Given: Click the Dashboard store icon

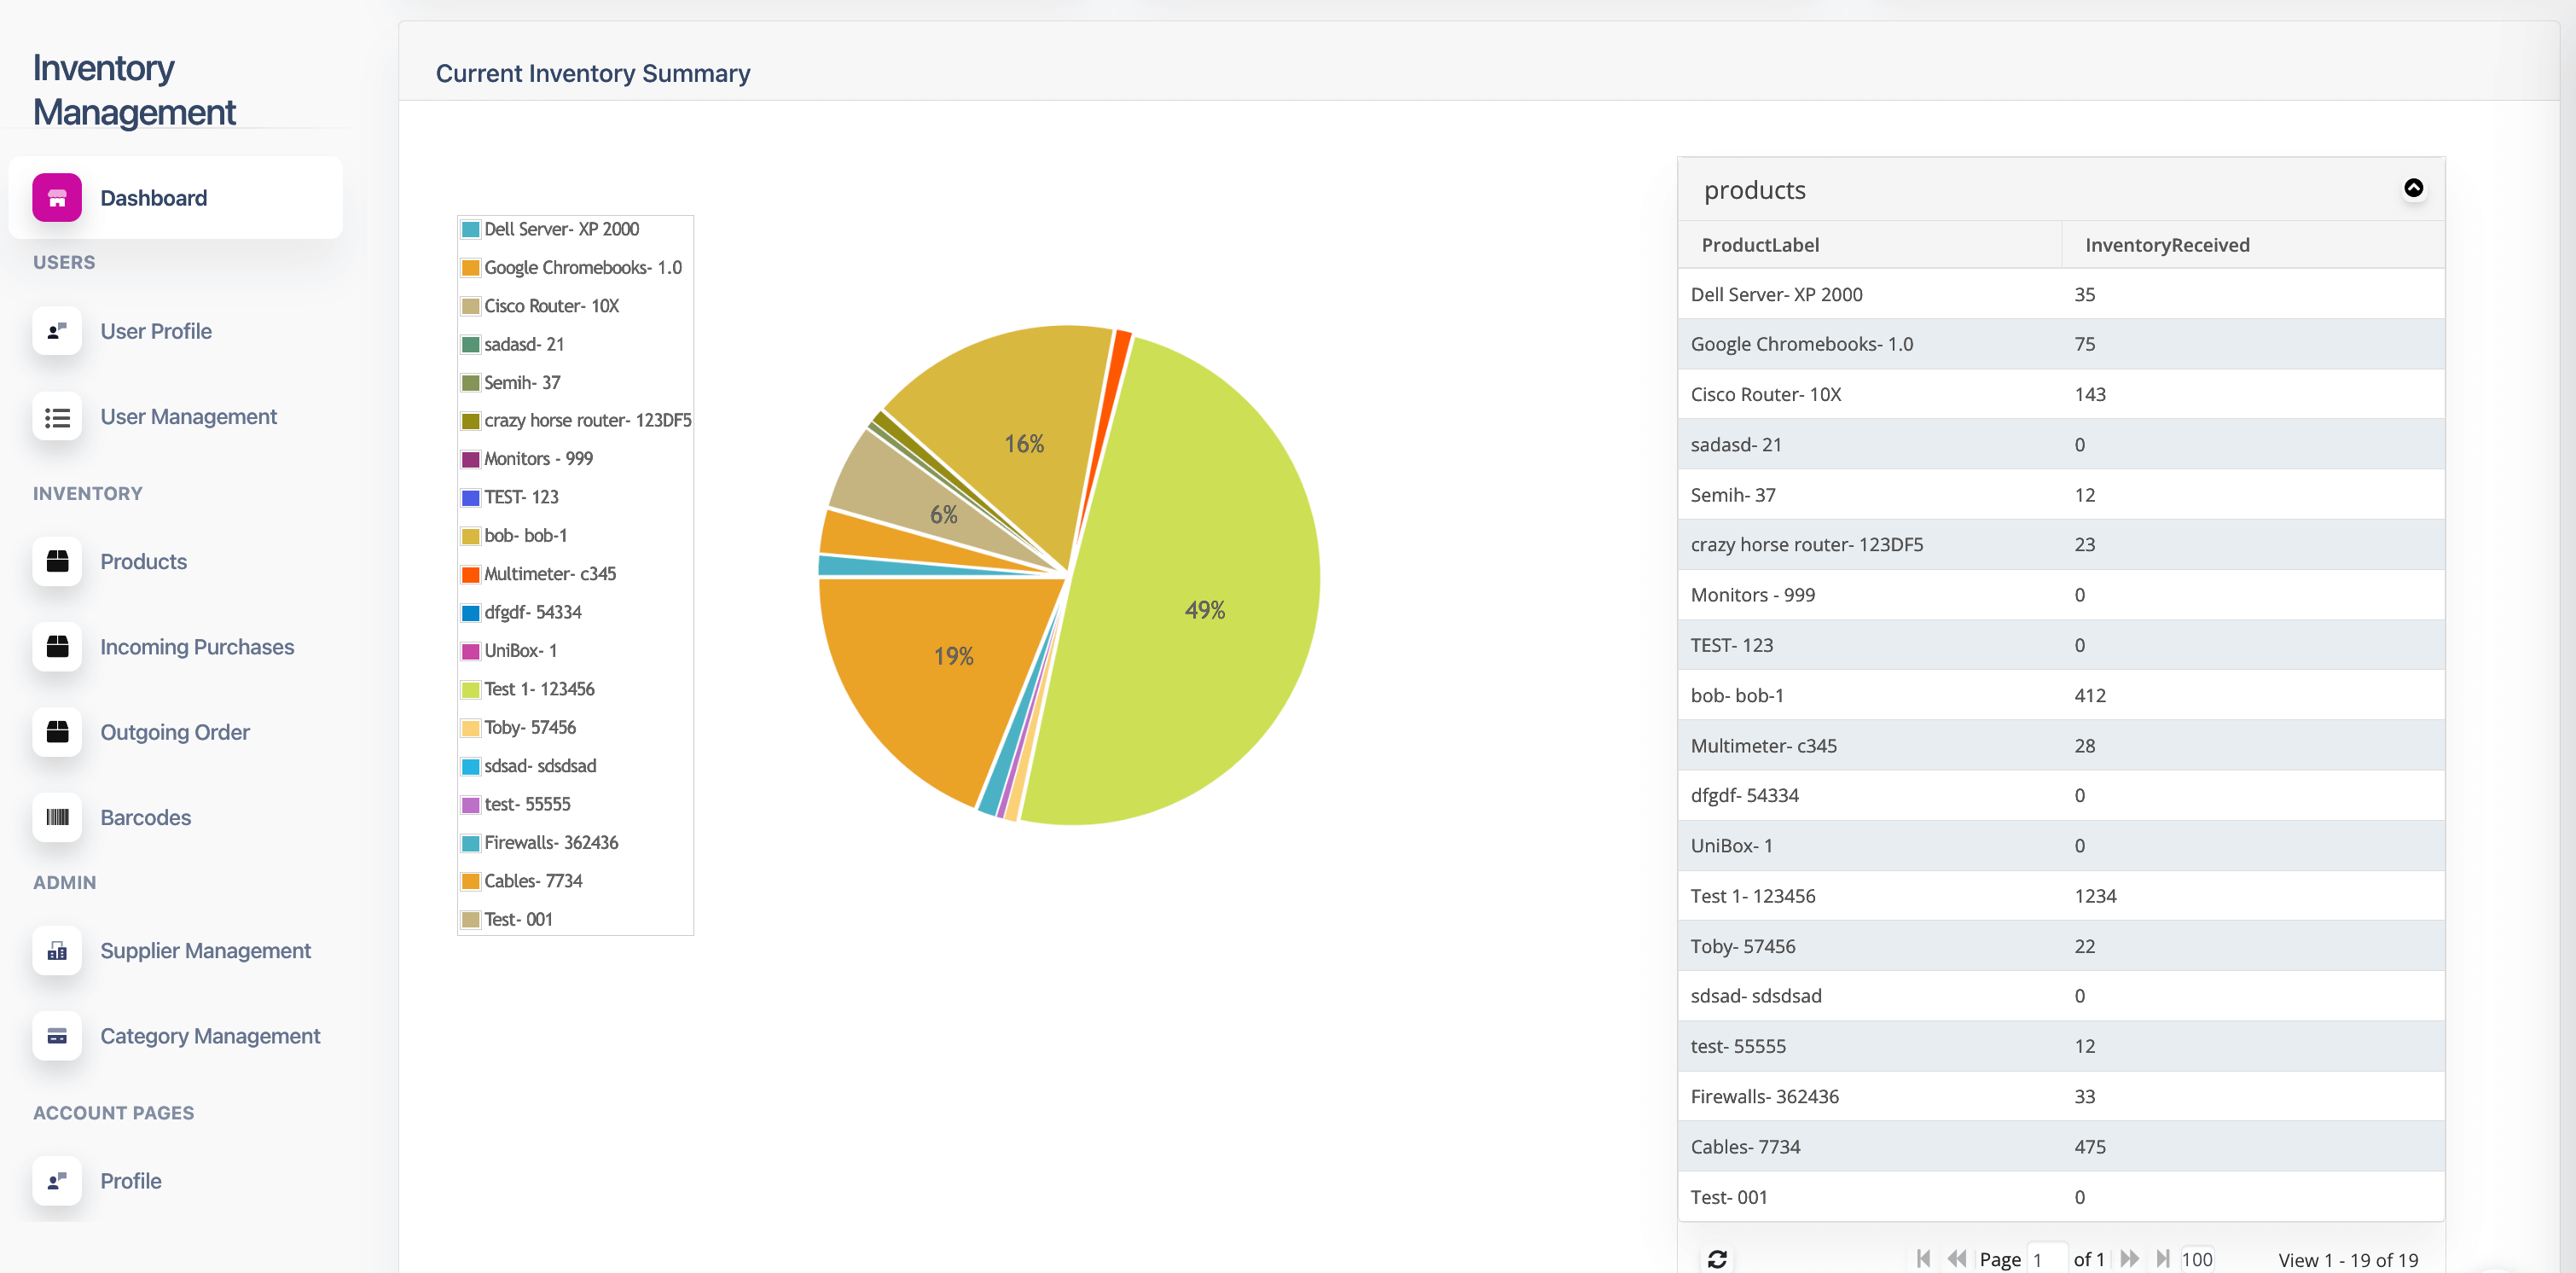Looking at the screenshot, I should click(57, 198).
